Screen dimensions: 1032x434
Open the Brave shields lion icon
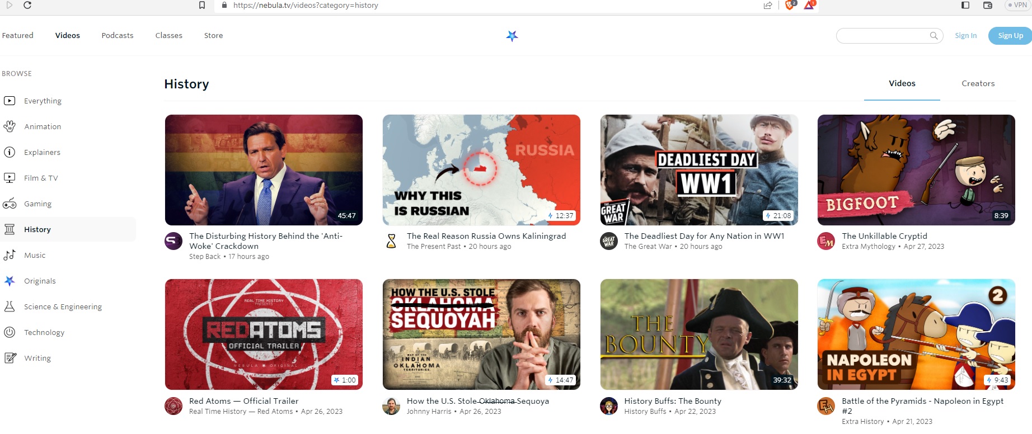tap(790, 5)
